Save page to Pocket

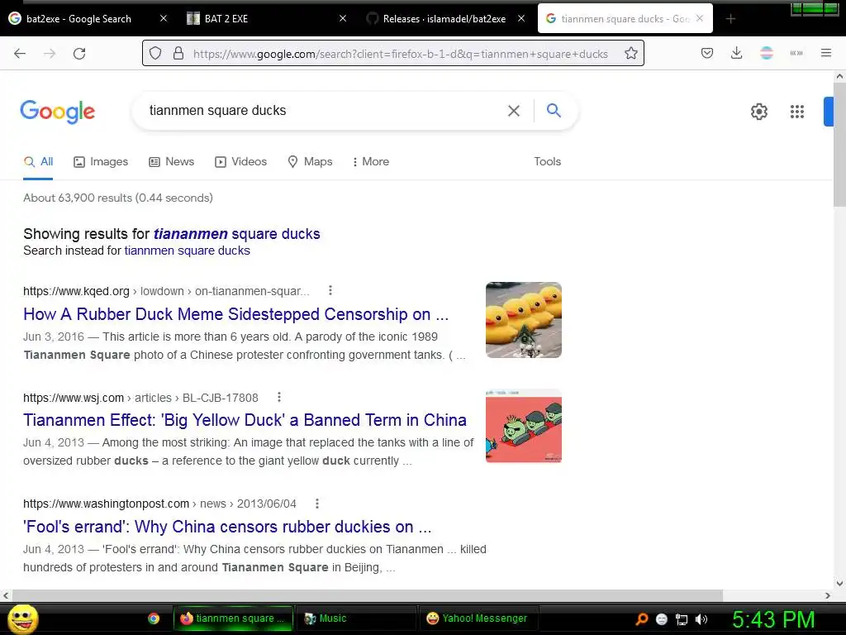707,53
